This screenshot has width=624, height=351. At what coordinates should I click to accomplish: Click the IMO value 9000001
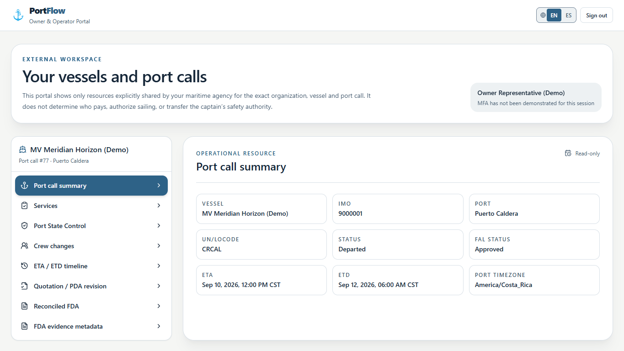pos(350,213)
